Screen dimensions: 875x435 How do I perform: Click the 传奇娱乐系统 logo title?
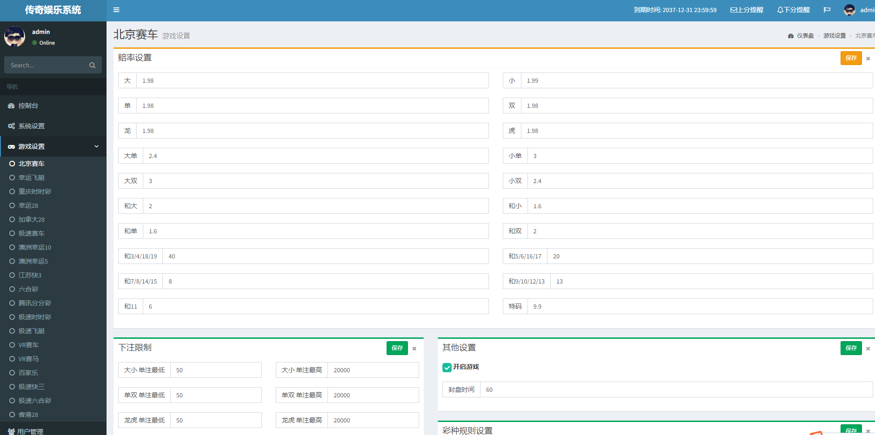[x=53, y=10]
